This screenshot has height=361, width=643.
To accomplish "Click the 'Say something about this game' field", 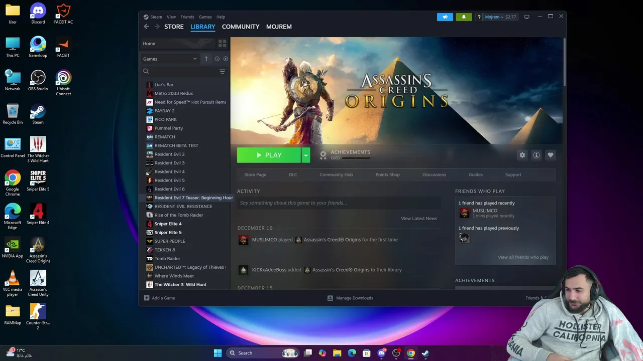I will [x=339, y=203].
